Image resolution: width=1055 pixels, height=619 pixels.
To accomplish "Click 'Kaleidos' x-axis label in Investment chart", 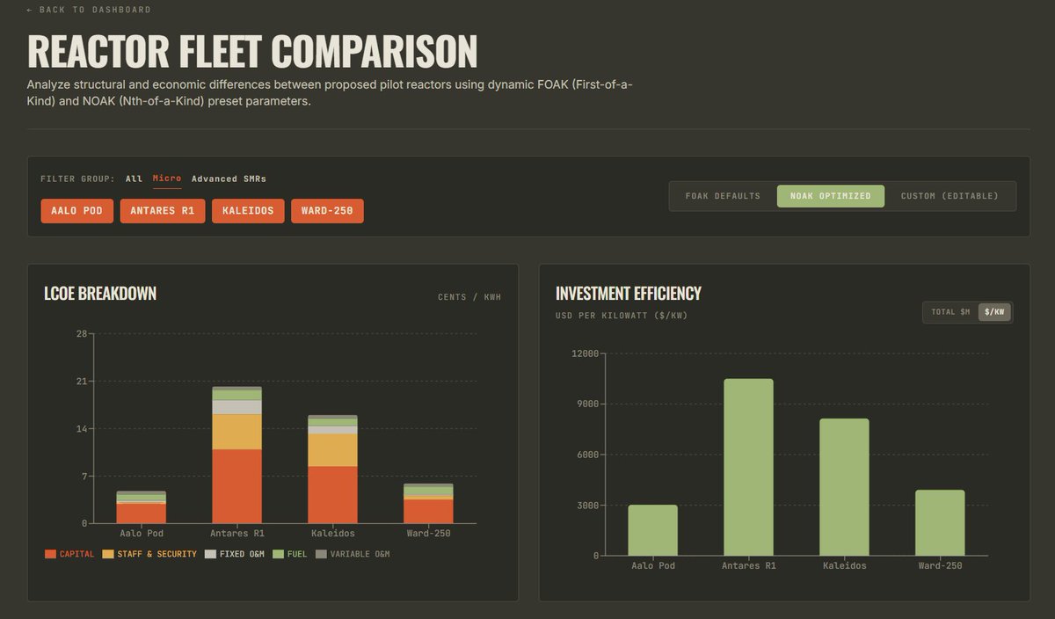I will click(844, 565).
